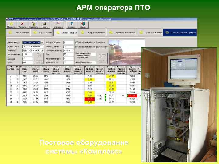Click the train exit time field below the date dropdown
The width and height of the screenshot is (219, 164).
pyautogui.click(x=33, y=46)
